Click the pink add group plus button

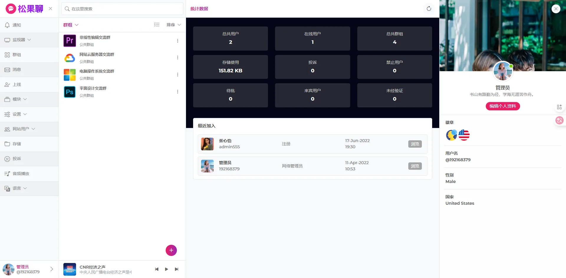coord(171,250)
